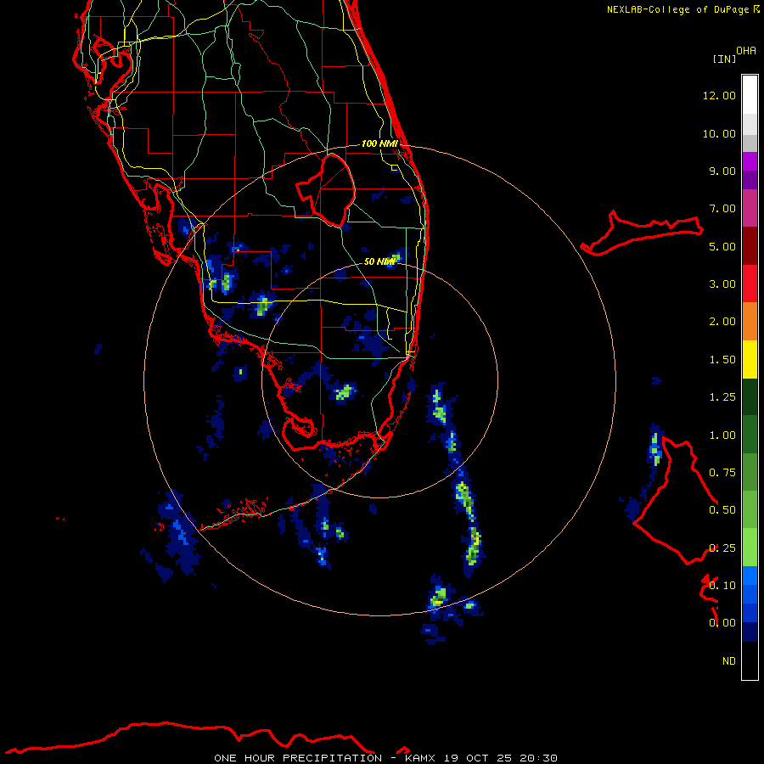Click the 1.00 legend value
The image size is (764, 764).
coord(722,435)
